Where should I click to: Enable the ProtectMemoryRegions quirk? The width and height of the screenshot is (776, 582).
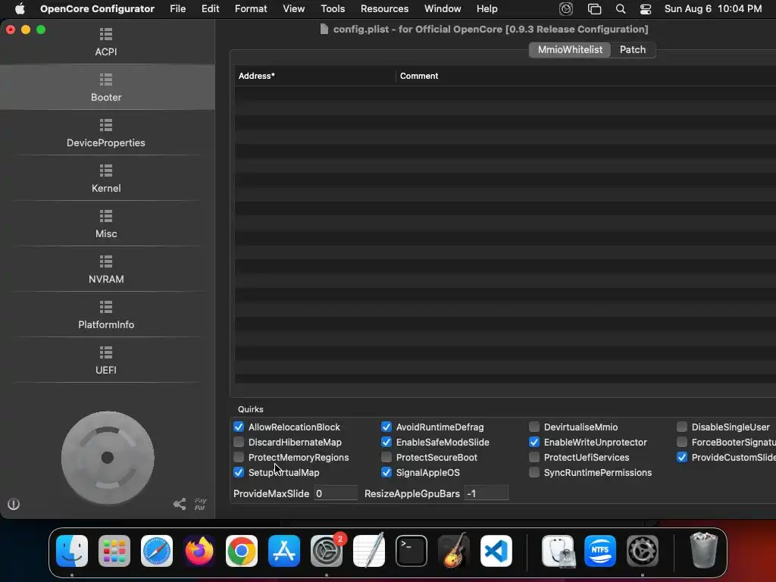coord(239,457)
